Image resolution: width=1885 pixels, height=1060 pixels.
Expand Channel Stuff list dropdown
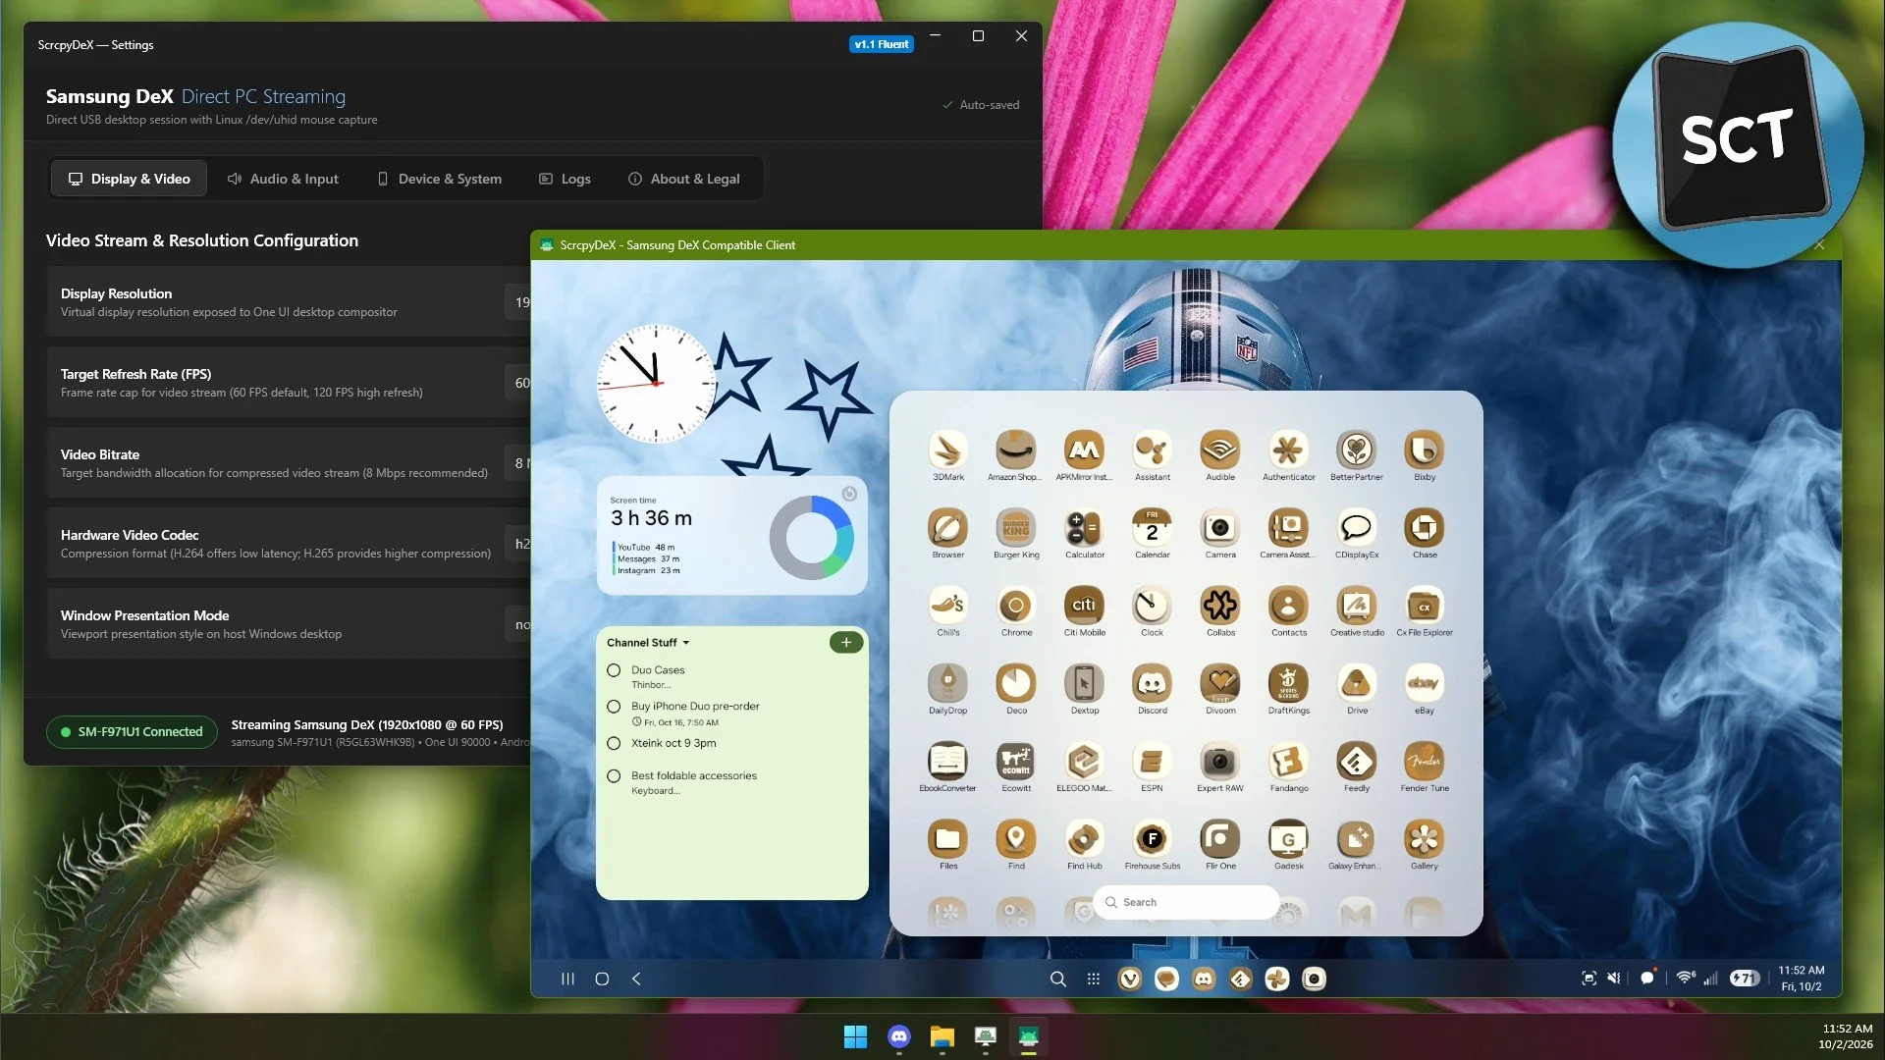[x=648, y=643]
